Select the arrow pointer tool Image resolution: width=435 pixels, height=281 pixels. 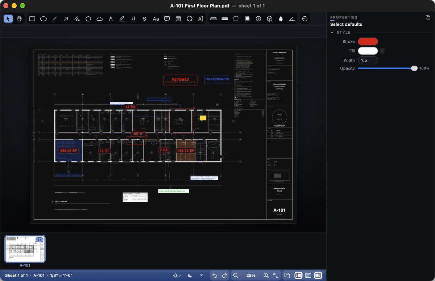(9, 19)
